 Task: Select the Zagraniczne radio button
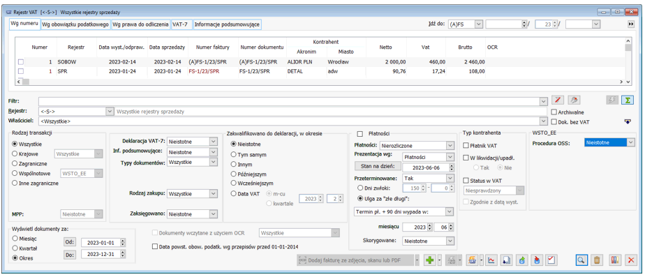click(x=15, y=163)
